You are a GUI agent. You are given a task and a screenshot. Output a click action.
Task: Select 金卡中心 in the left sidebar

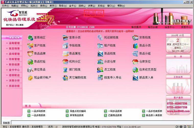pos(12,70)
